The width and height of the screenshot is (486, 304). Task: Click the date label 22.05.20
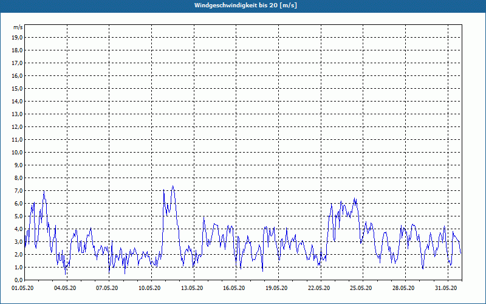click(319, 288)
